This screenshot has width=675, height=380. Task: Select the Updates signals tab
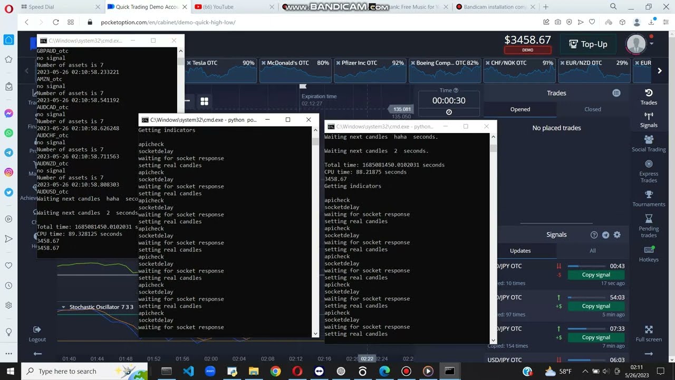[520, 251]
